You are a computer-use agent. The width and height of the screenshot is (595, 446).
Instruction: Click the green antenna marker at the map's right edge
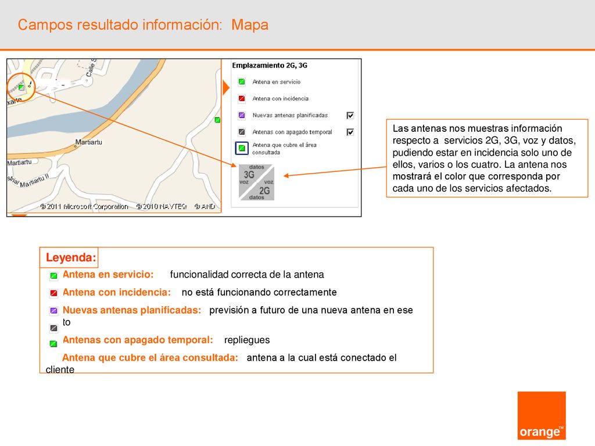click(x=217, y=120)
